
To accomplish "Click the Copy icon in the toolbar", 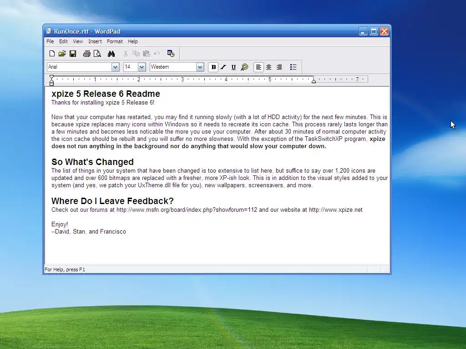I will click(x=136, y=54).
